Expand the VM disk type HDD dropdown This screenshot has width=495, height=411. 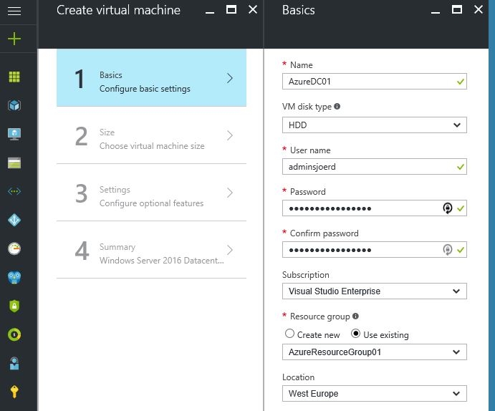click(x=374, y=125)
